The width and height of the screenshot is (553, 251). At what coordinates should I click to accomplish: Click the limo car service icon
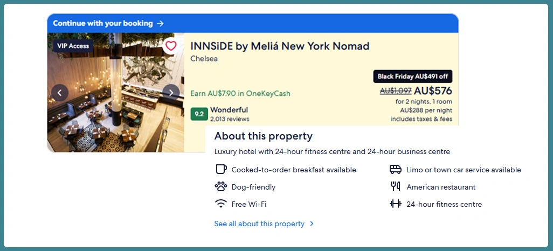[396, 170]
